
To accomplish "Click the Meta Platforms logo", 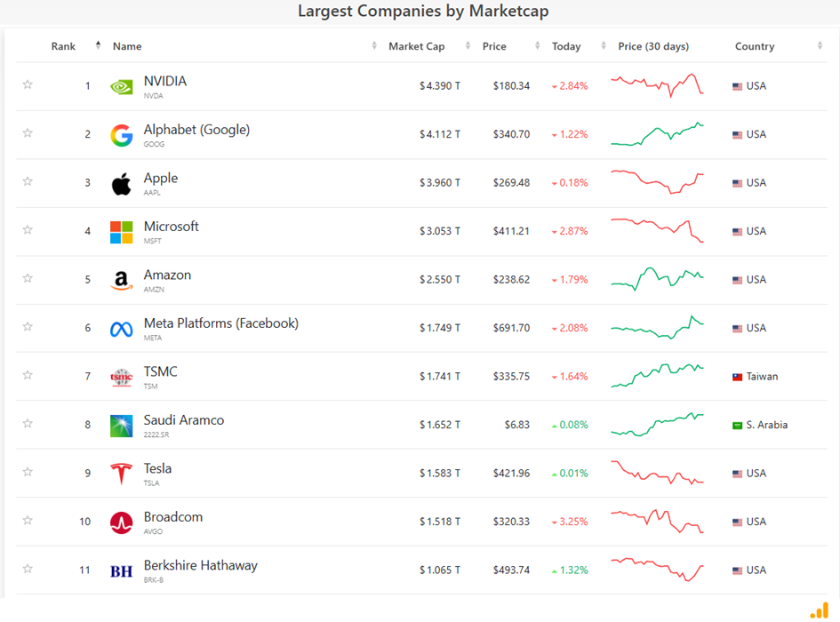I will coord(122,329).
